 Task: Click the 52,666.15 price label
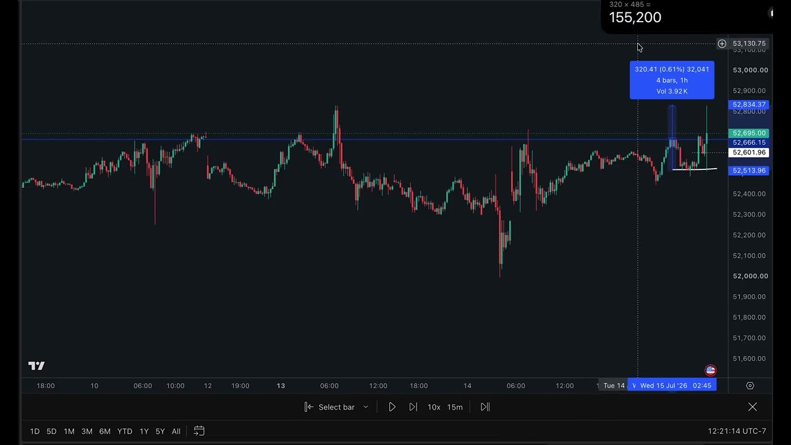pos(749,143)
